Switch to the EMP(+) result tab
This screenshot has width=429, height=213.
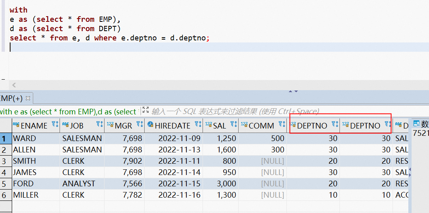click(x=11, y=98)
